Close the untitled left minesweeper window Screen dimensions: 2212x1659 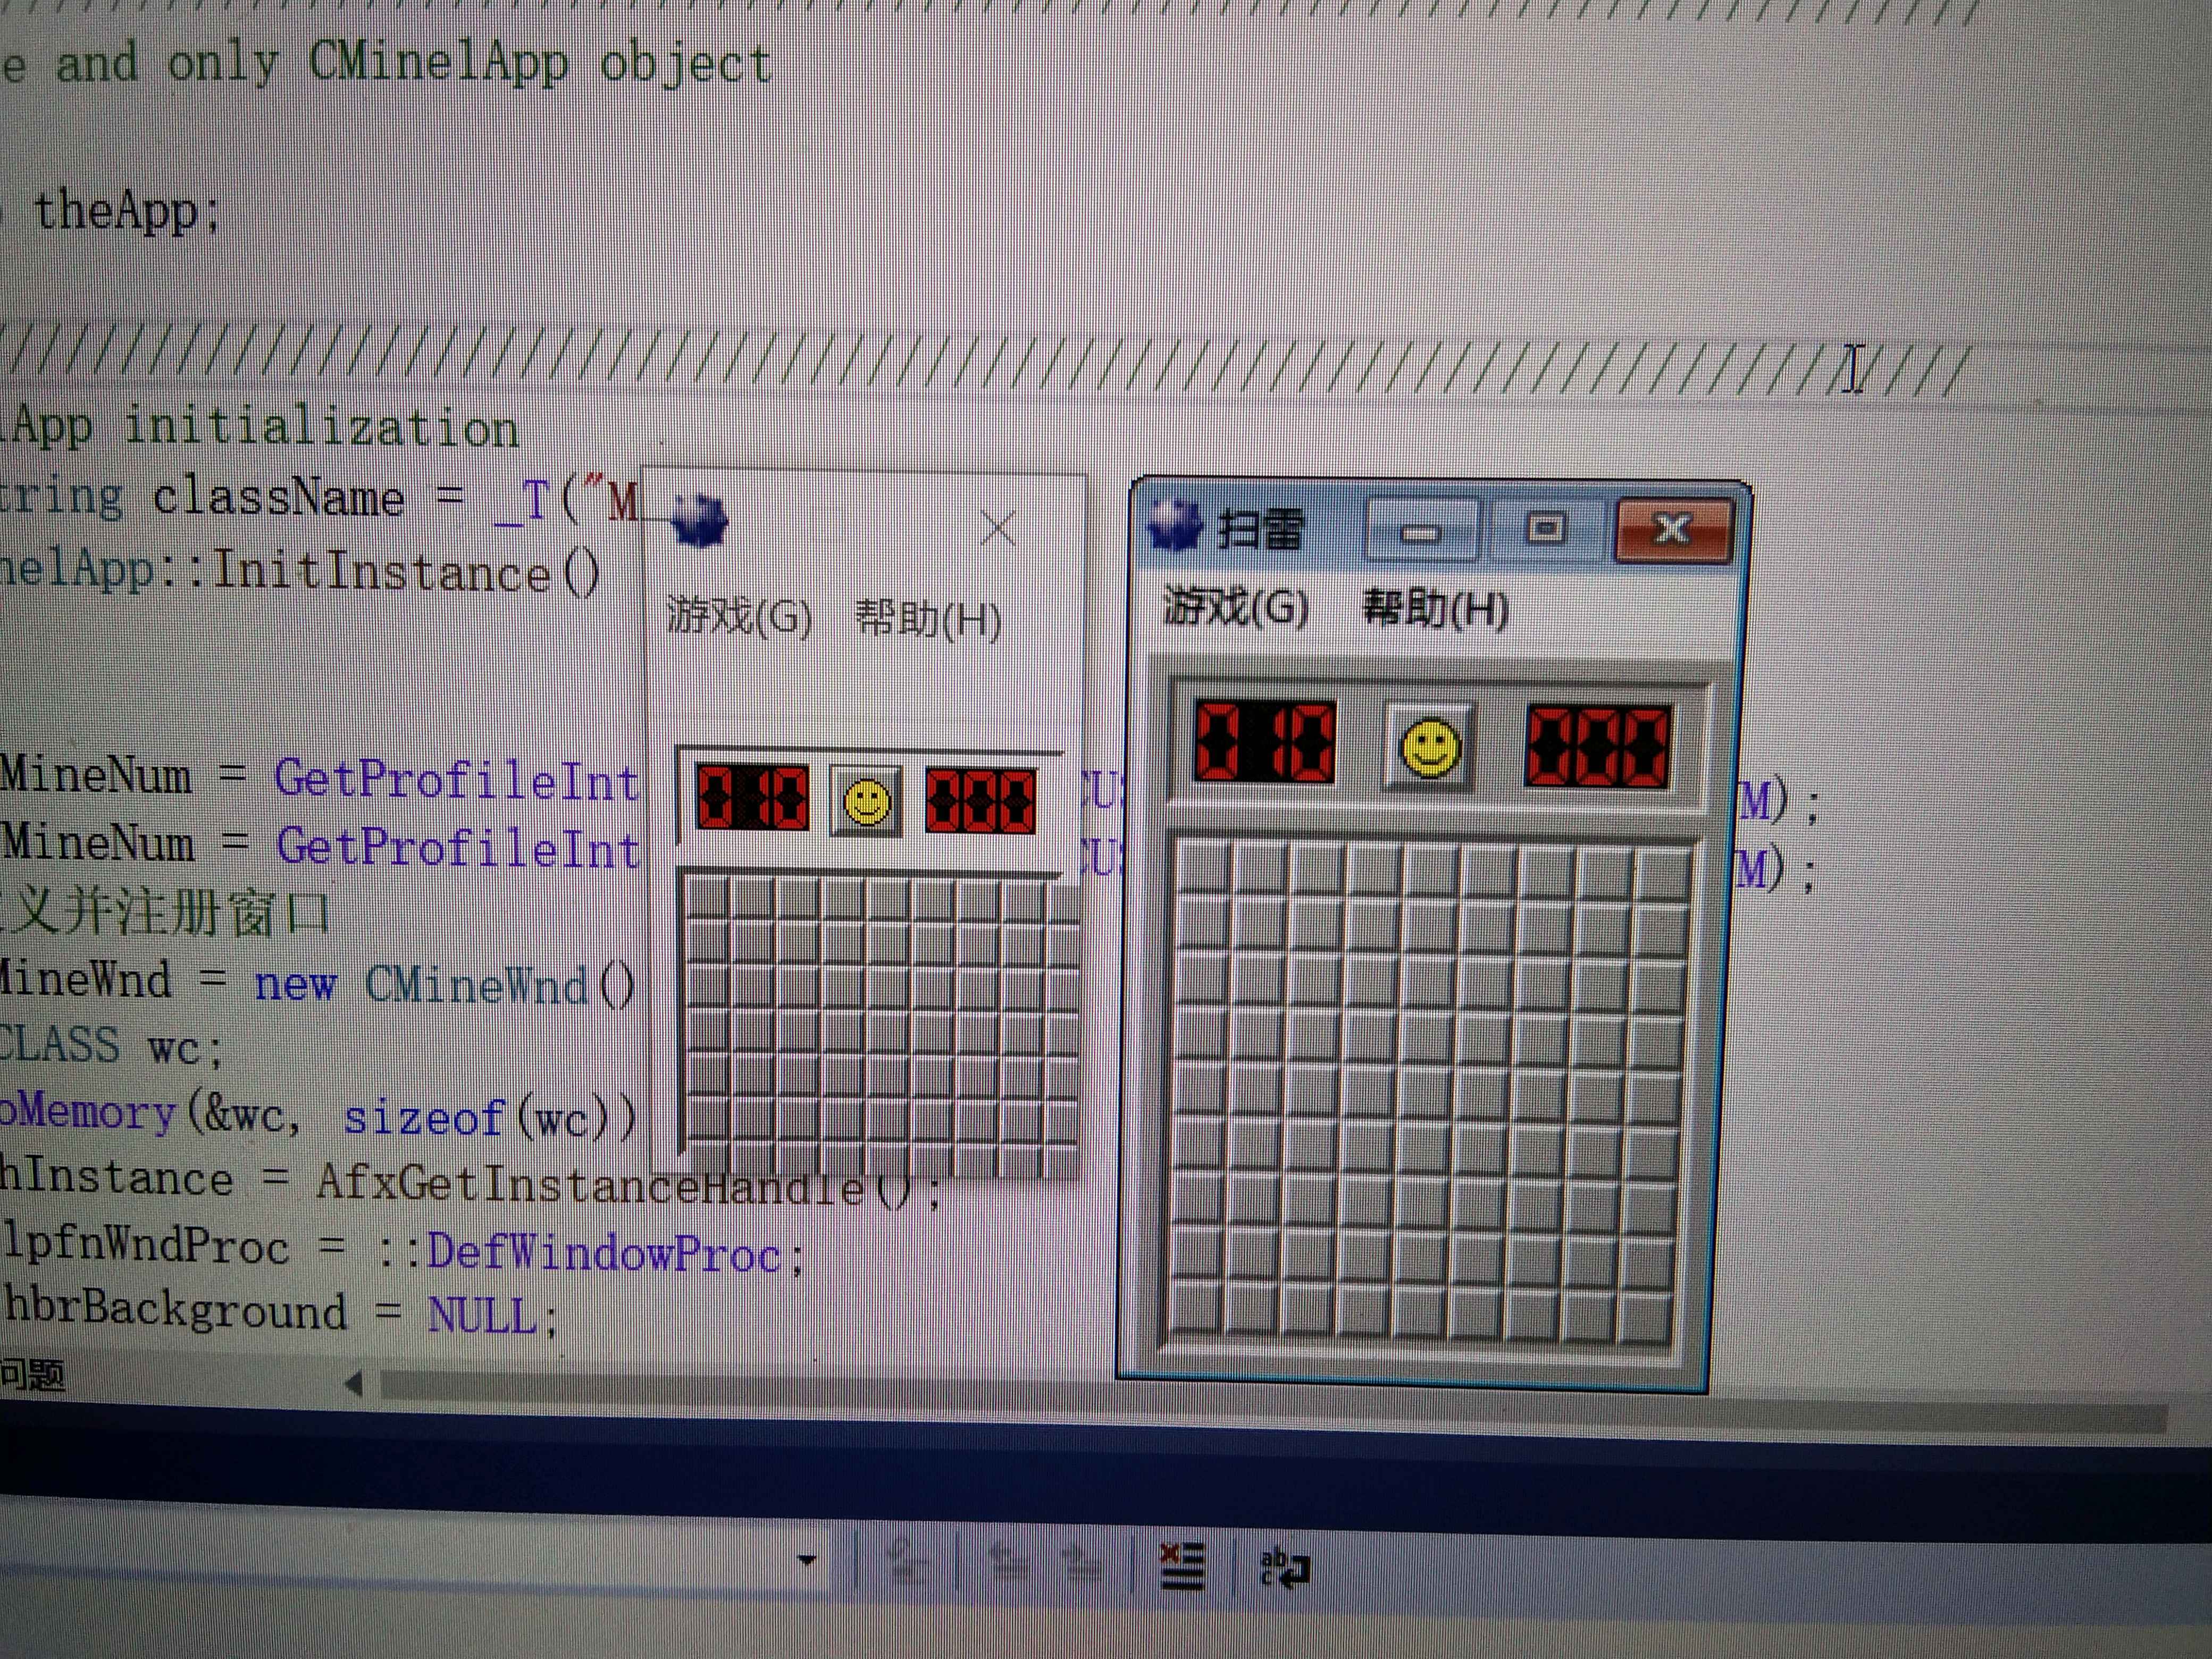click(x=997, y=528)
